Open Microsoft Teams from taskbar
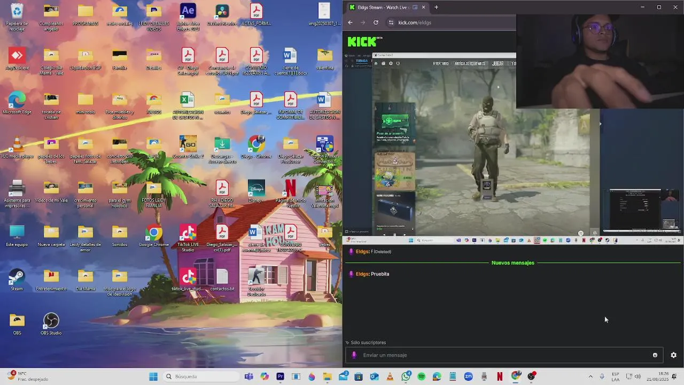The width and height of the screenshot is (684, 385). coord(248,376)
